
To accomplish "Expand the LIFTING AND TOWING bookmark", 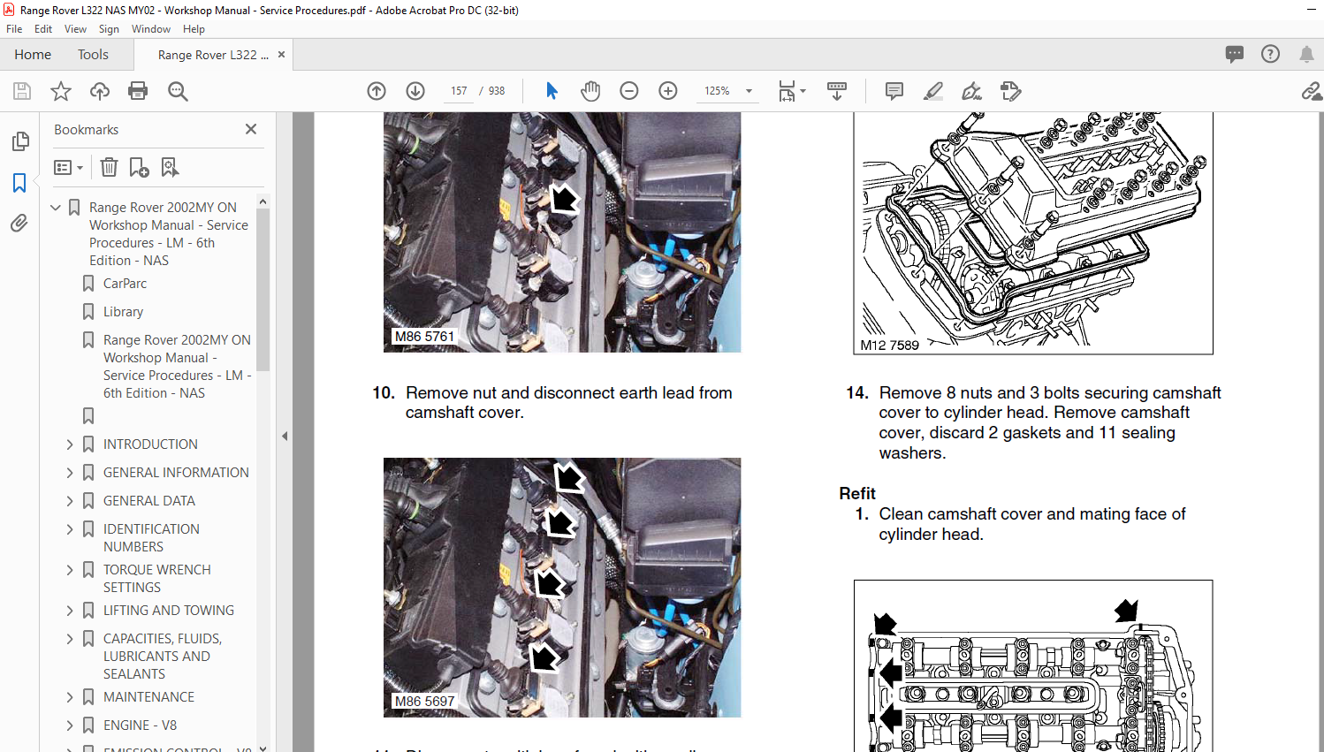I will click(x=70, y=611).
